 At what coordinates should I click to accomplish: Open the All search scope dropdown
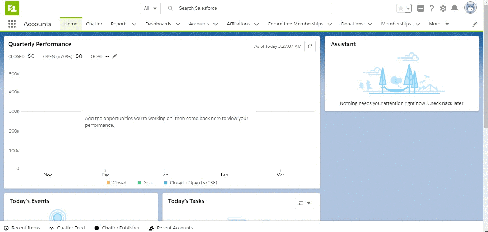point(150,8)
